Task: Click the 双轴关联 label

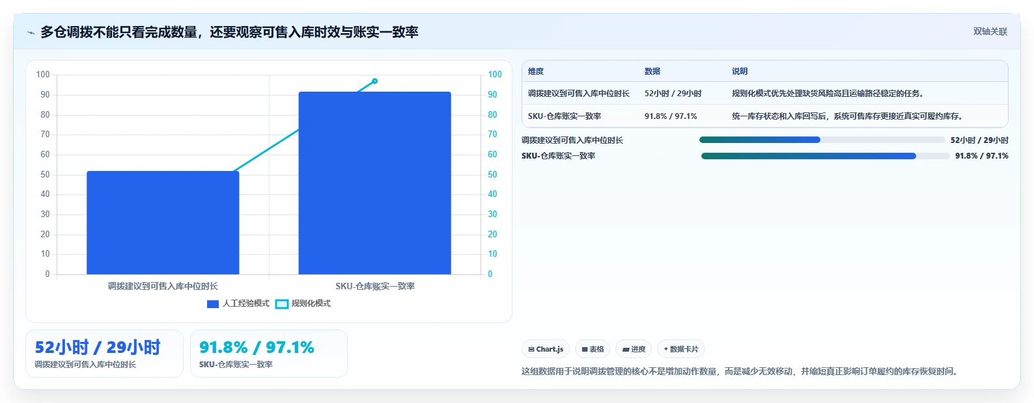Action: pos(990,31)
